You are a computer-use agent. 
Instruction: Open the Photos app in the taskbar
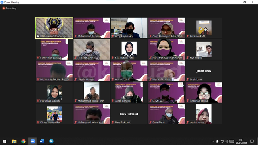[51, 141]
